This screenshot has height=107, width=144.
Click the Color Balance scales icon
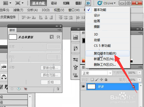[x=4, y=77]
